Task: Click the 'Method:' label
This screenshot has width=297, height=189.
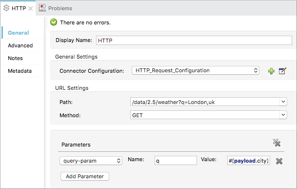Action: point(70,115)
